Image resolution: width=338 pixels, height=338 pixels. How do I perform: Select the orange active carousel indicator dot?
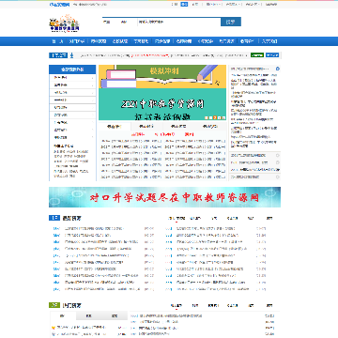tap(215, 117)
